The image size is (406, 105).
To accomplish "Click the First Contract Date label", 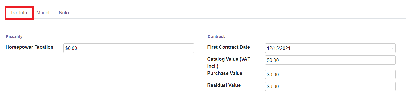I will pyautogui.click(x=228, y=47).
